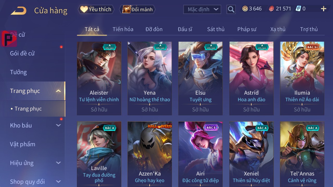Select Airi Đặc công tử điệp skin
The height and width of the screenshot is (187, 333).
point(200,154)
